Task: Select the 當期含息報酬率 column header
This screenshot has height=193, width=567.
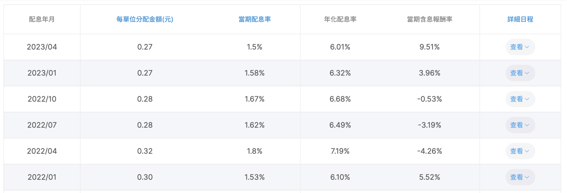Action: coord(429,19)
